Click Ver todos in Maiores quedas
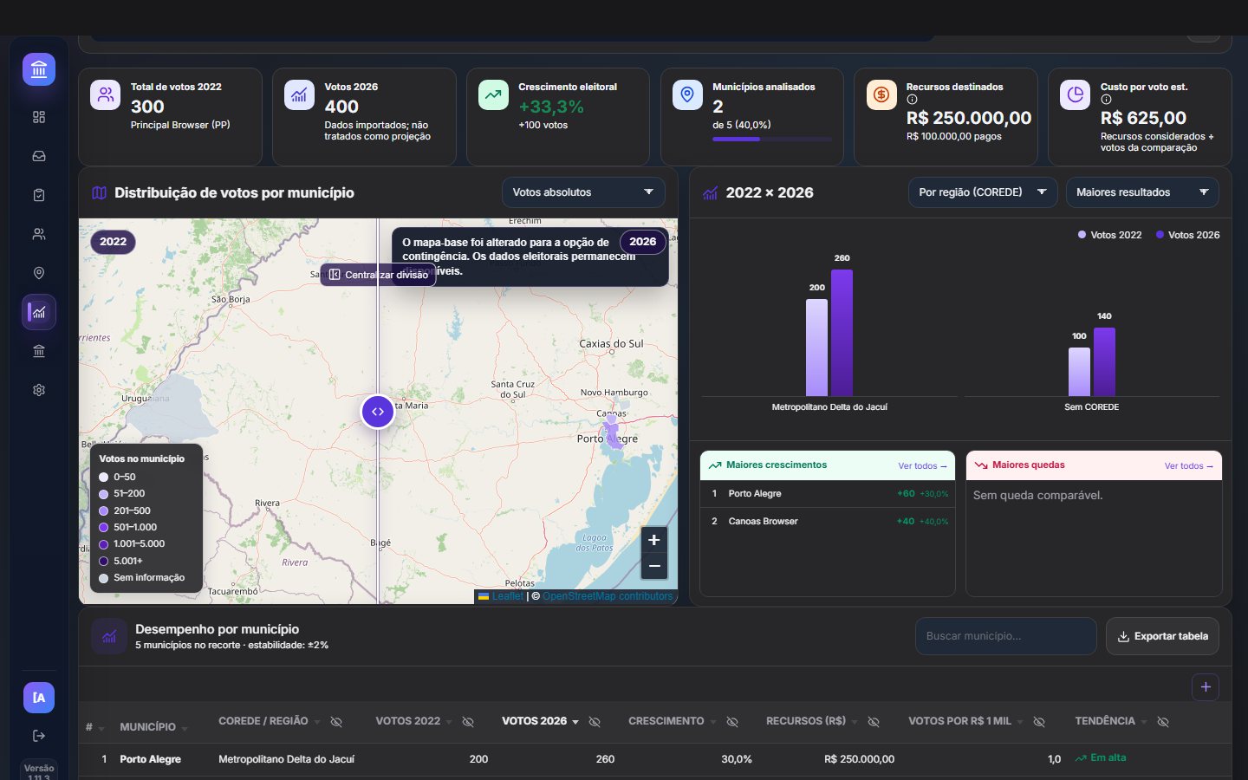 tap(1188, 466)
